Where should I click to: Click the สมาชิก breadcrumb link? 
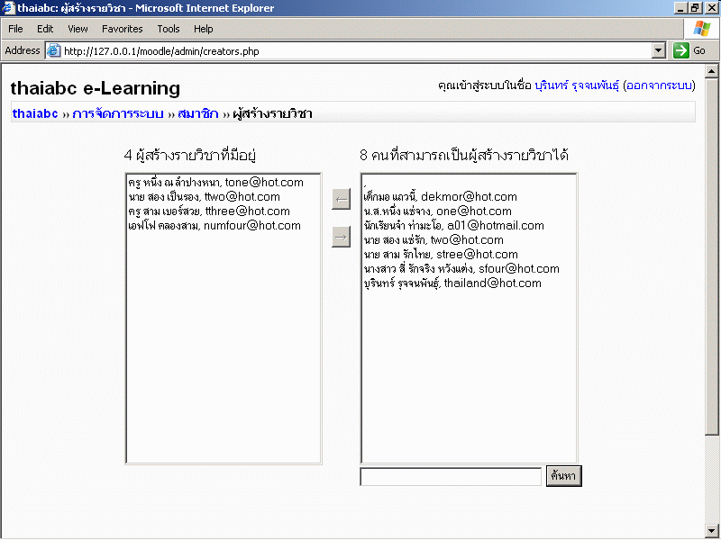pyautogui.click(x=197, y=114)
